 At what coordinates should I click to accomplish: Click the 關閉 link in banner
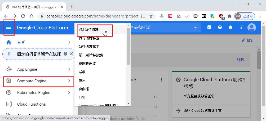(240, 60)
